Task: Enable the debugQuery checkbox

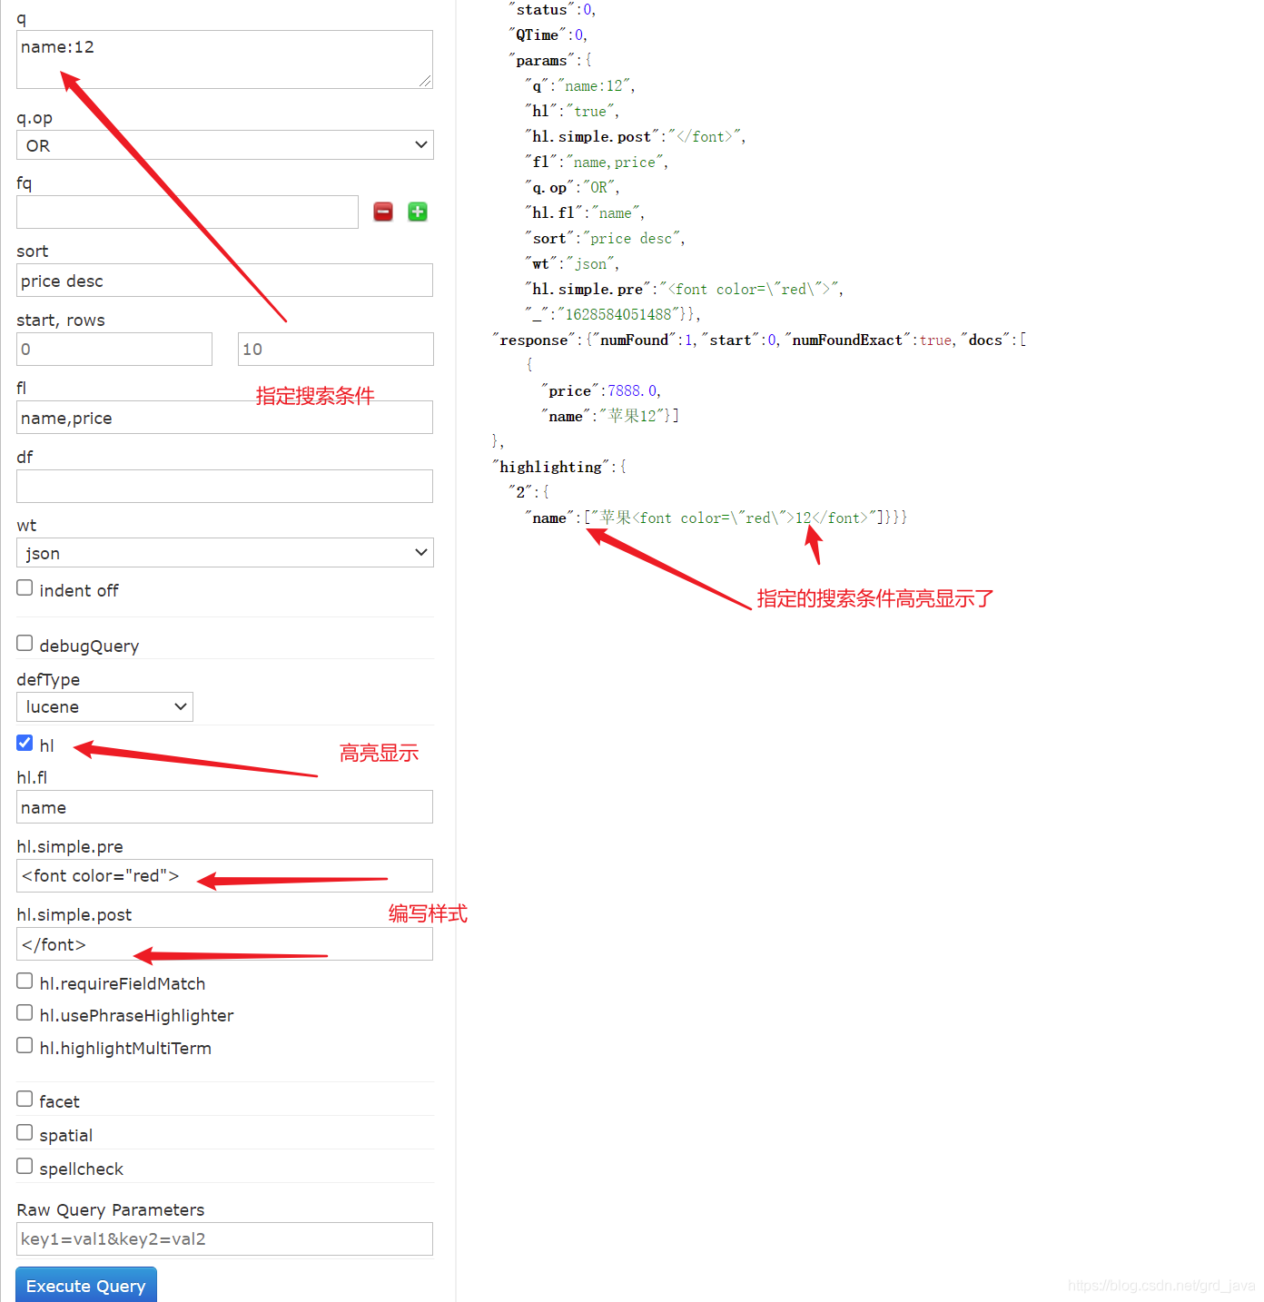Action: (x=25, y=644)
